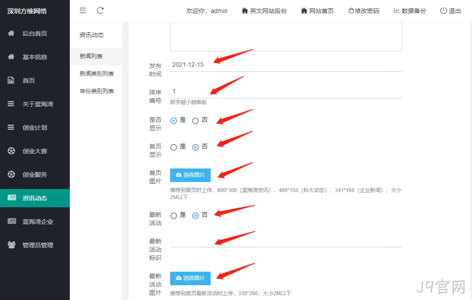Screen dimensions: 472x300
Task: Open 新闻类别列表 submenu item
Action: pyautogui.click(x=96, y=74)
